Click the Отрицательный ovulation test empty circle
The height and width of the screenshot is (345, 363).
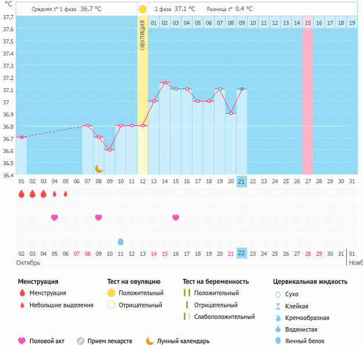point(111,305)
